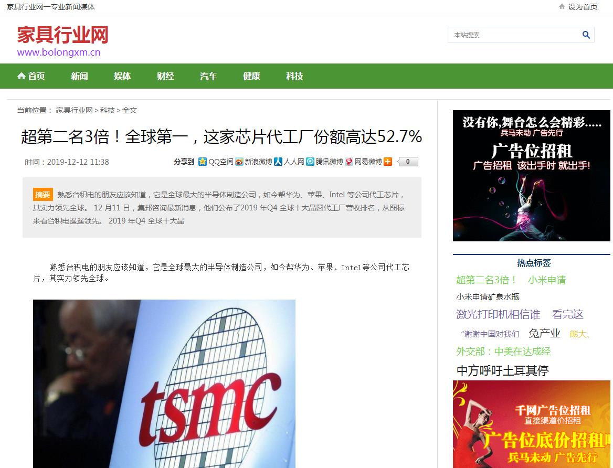Open the 财经 navigation item
Screen dimensions: 613x468
pos(165,76)
